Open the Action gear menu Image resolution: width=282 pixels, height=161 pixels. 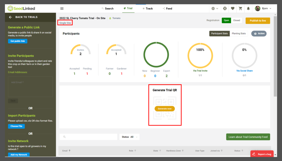pyautogui.click(x=259, y=34)
